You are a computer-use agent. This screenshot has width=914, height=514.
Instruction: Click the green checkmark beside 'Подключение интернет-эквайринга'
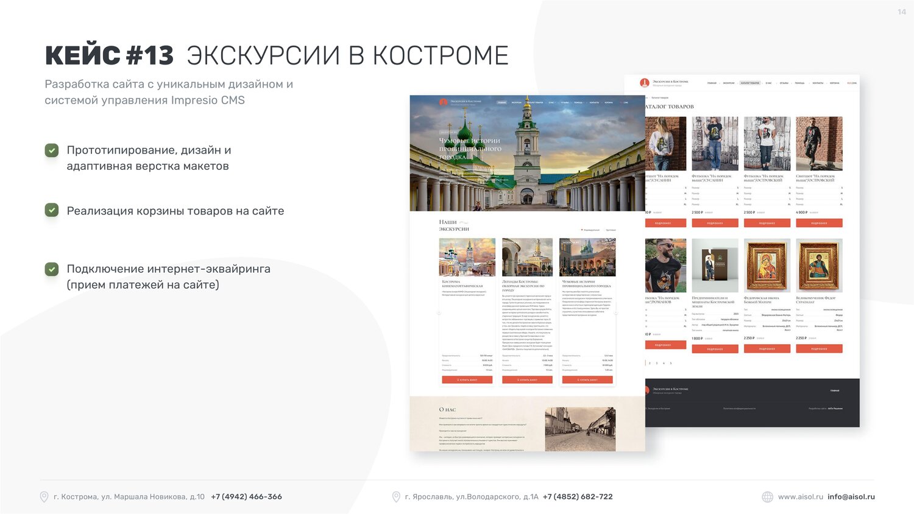(52, 269)
